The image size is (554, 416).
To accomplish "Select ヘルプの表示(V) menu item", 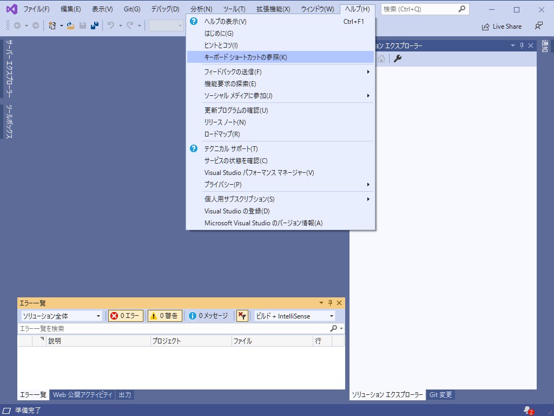I will pos(280,22).
